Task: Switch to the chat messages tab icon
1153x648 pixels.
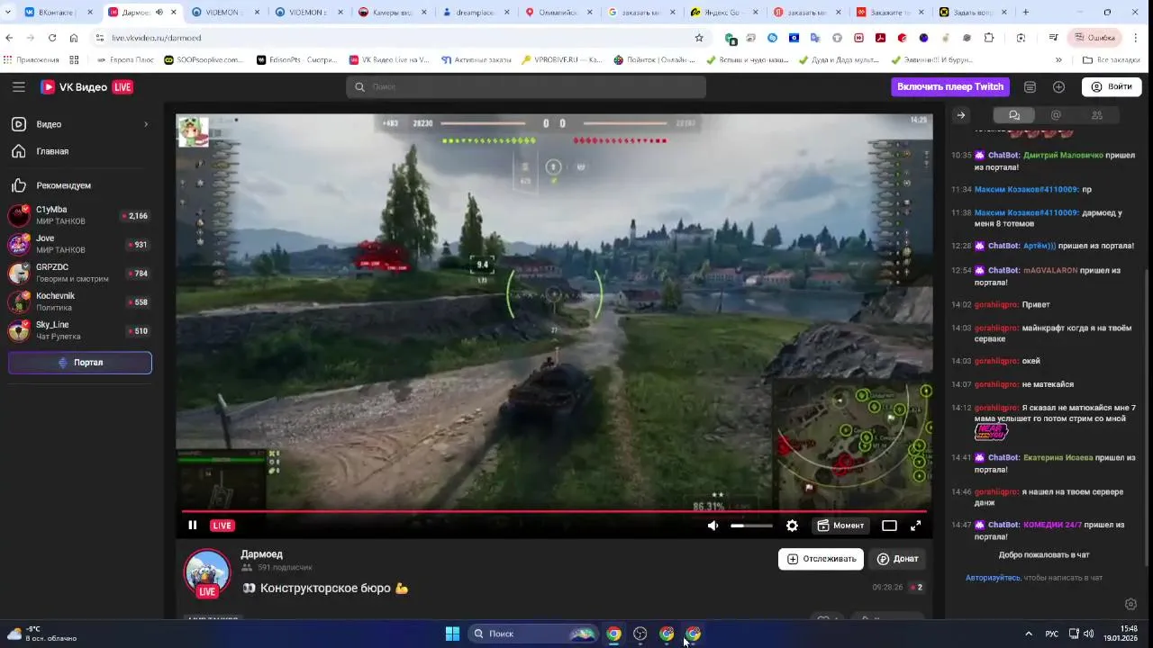Action: click(1014, 115)
